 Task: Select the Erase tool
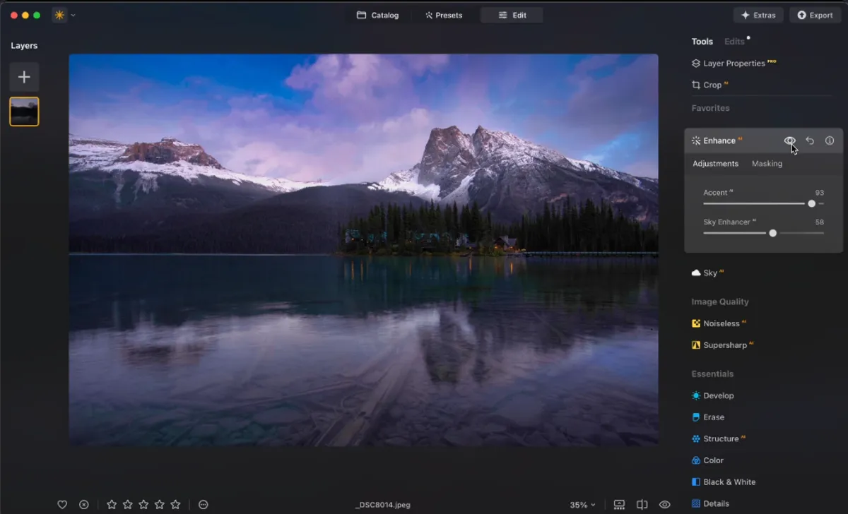[712, 417]
